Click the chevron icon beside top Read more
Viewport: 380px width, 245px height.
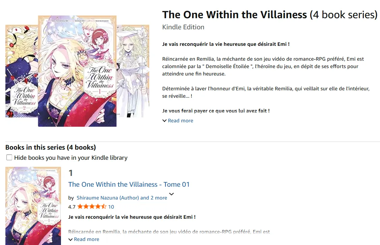tap(164, 121)
